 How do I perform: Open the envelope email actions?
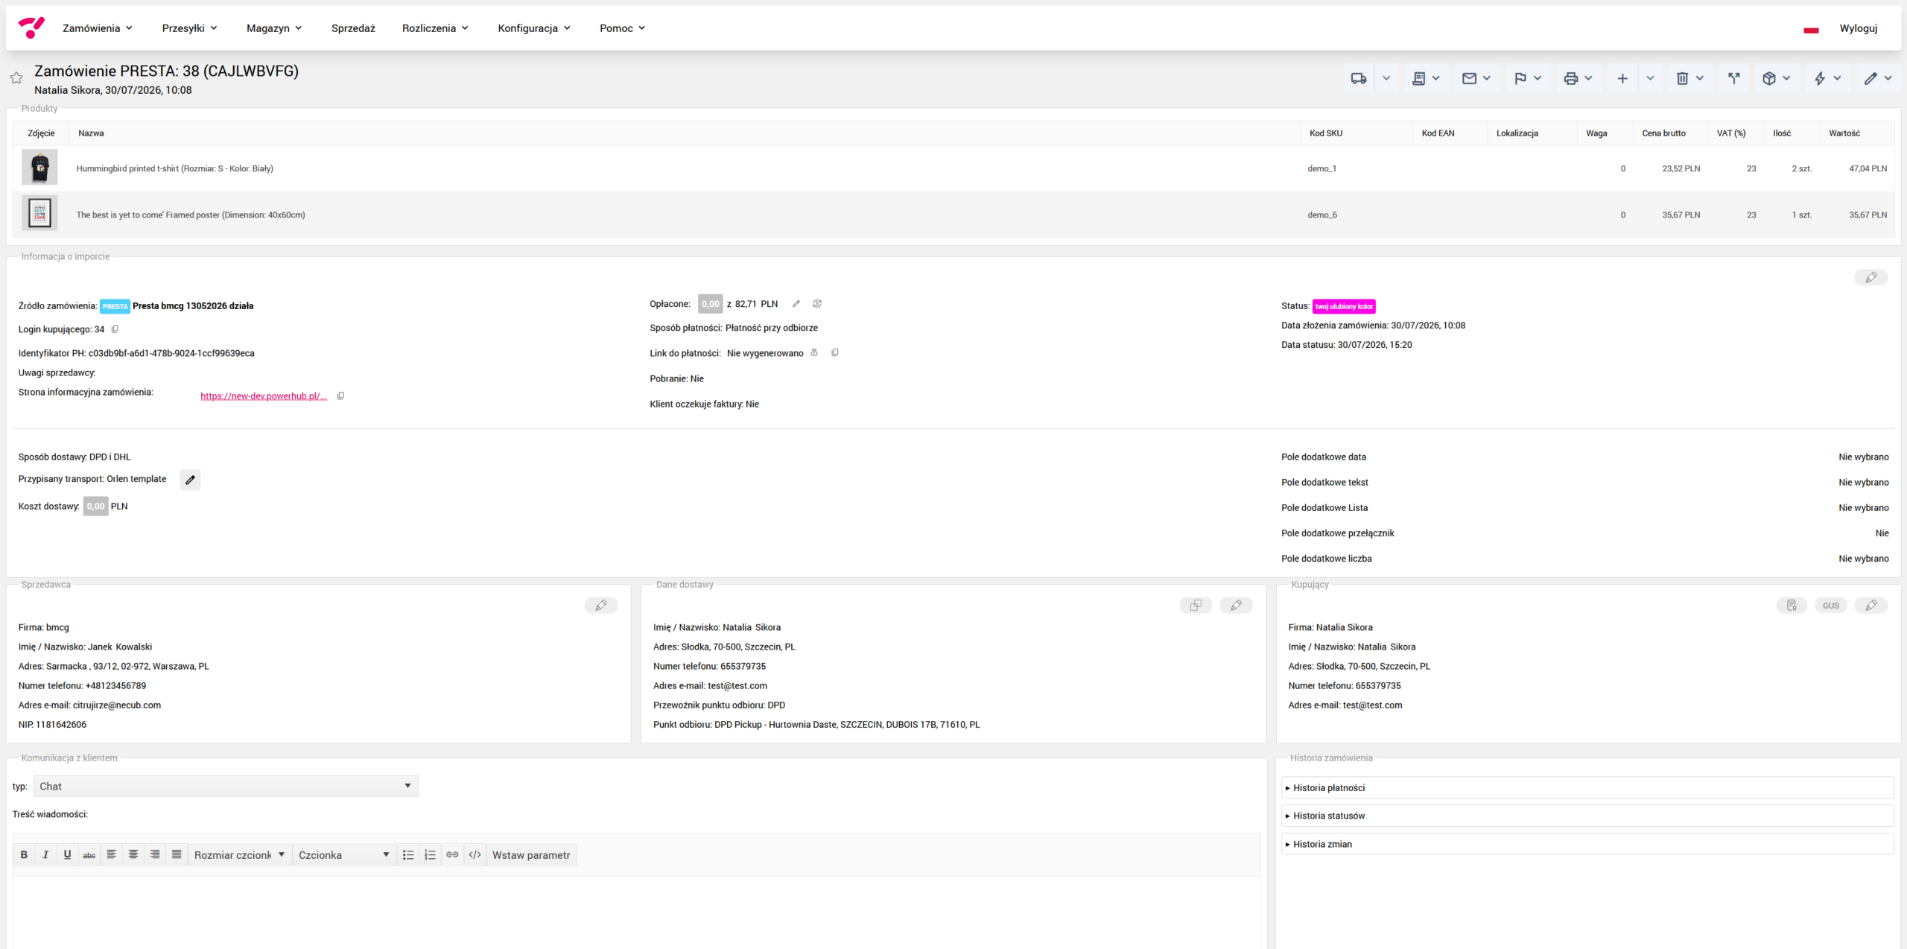[1476, 78]
